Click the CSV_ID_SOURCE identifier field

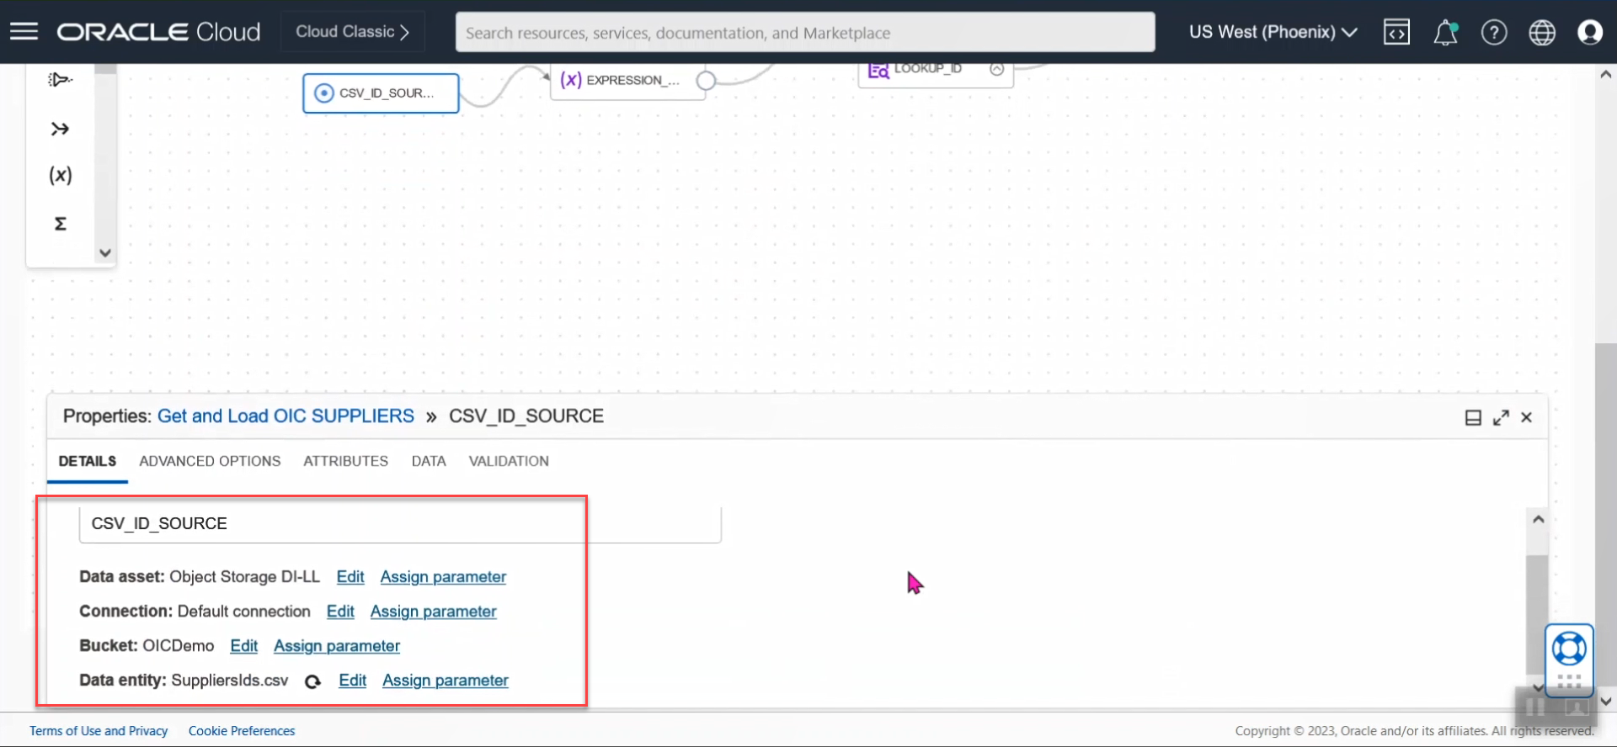click(400, 523)
